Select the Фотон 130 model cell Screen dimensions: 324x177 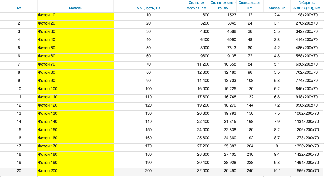(x=75, y=115)
